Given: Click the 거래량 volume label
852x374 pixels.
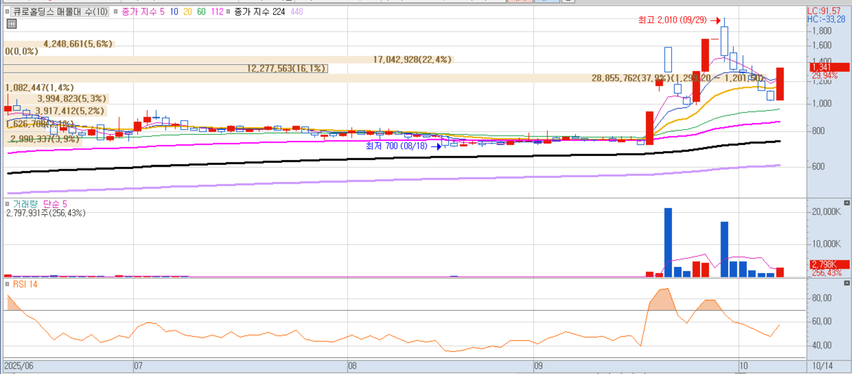Looking at the screenshot, I should (x=25, y=204).
